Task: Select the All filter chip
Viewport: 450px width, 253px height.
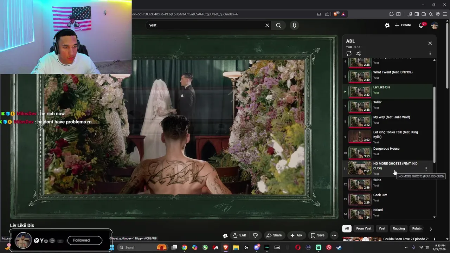Action: (x=347, y=228)
